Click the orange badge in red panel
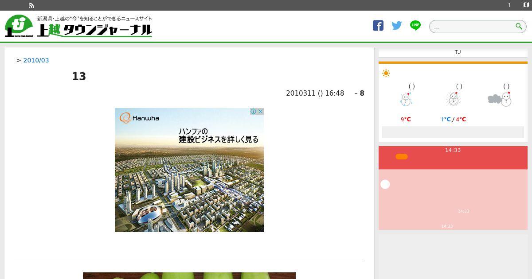The width and height of the screenshot is (532, 279). 402,156
